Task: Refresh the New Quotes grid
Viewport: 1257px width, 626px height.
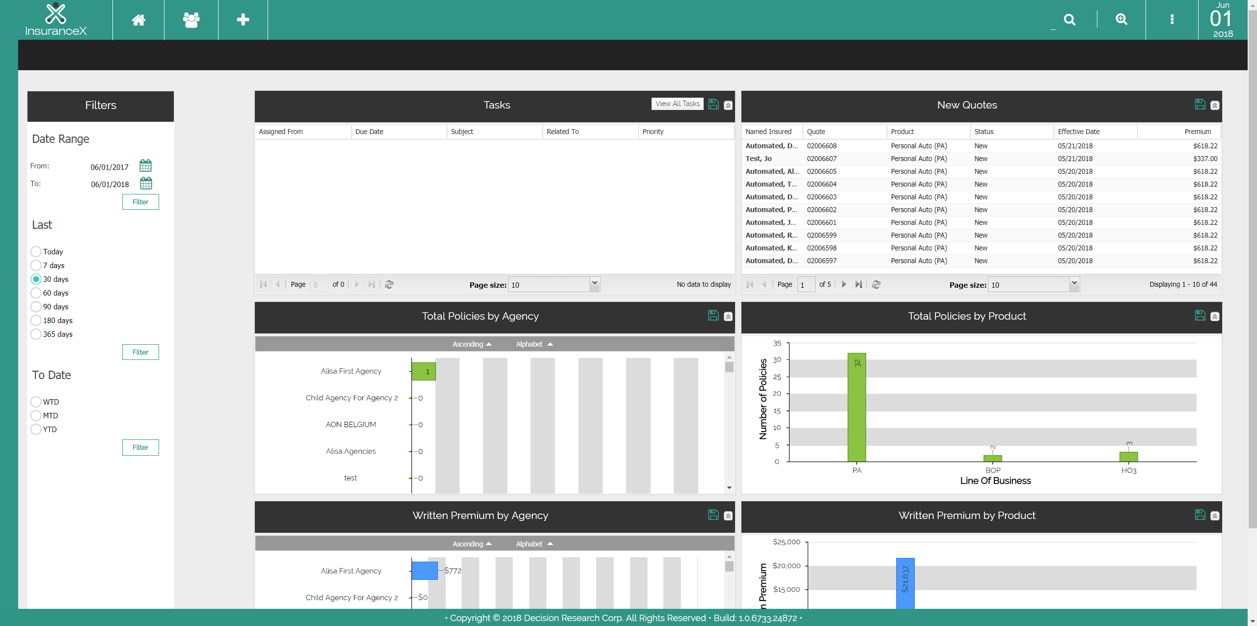Action: [x=876, y=284]
